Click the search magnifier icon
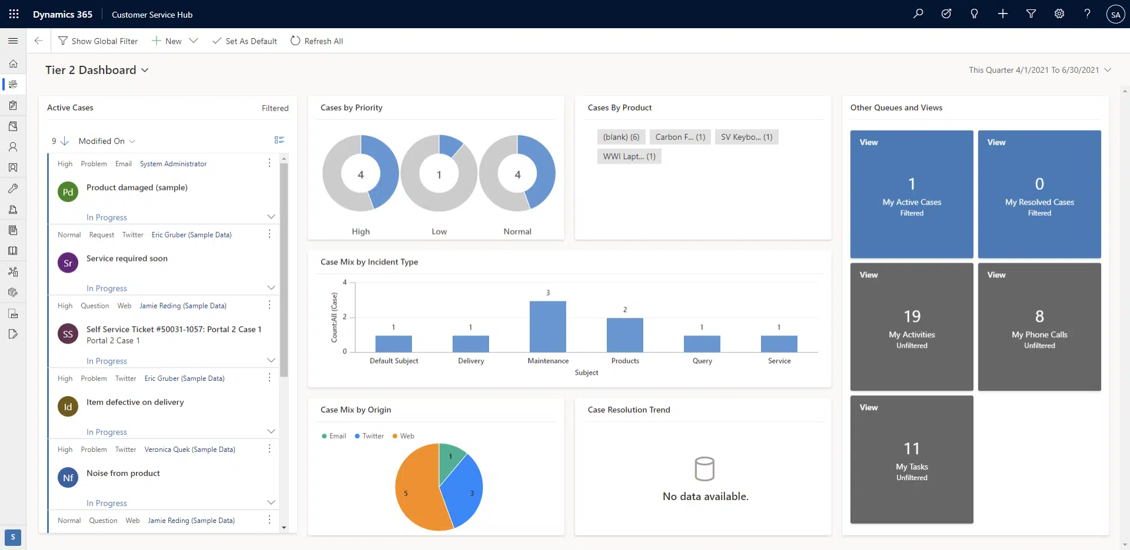This screenshot has height=550, width=1130. click(x=918, y=14)
